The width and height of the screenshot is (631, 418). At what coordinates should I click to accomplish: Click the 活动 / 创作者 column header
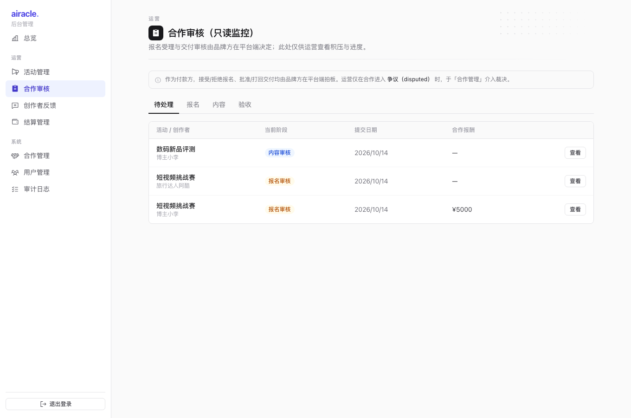173,130
